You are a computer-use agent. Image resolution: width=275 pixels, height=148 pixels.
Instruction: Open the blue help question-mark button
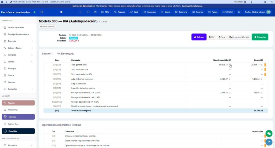269,142
